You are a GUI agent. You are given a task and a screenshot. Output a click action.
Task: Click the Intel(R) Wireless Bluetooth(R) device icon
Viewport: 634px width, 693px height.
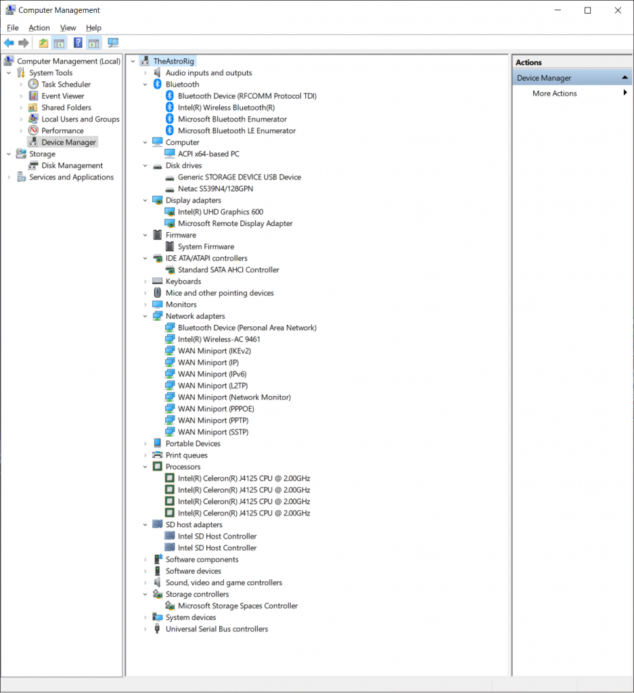tap(170, 108)
